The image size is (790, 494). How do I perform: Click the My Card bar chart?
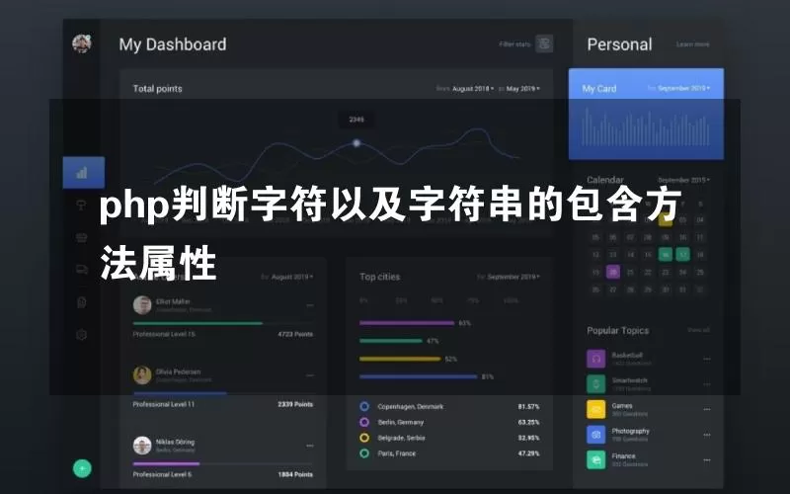(x=646, y=126)
